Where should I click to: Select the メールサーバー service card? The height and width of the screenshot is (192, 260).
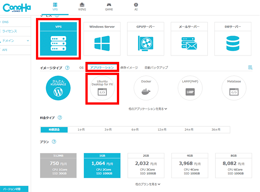(x=189, y=39)
